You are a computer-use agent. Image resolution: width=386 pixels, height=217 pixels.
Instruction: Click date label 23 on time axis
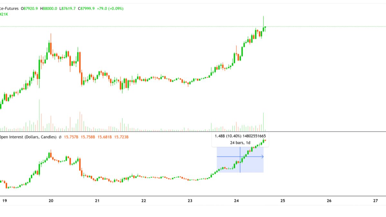(x=190, y=201)
